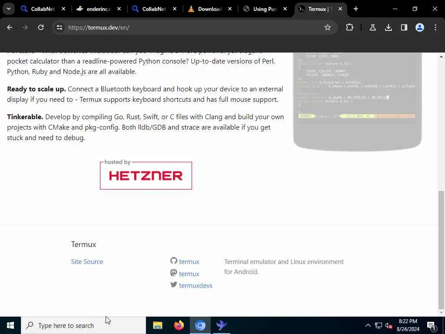Click the bold 'Tinkerable.' text

coord(25,117)
